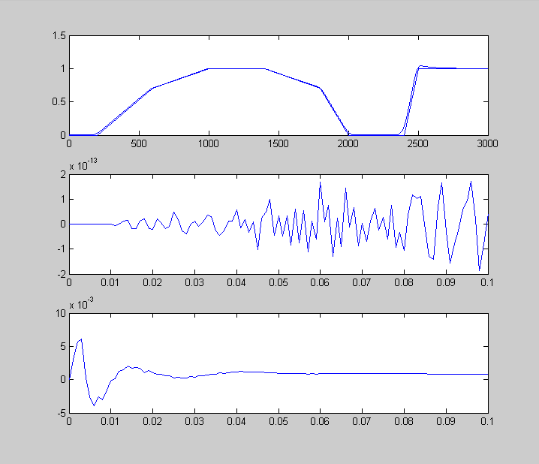
Task: Click the "0.08" x-axis label under bottom plot
Action: [404, 420]
